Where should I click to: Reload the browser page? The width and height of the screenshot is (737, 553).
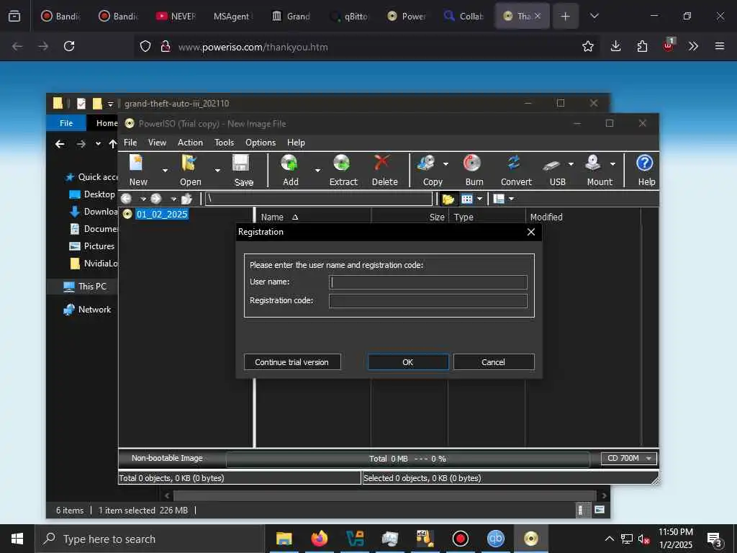(69, 46)
